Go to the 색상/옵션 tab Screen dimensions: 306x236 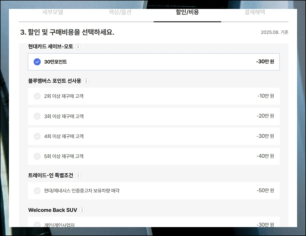120,13
